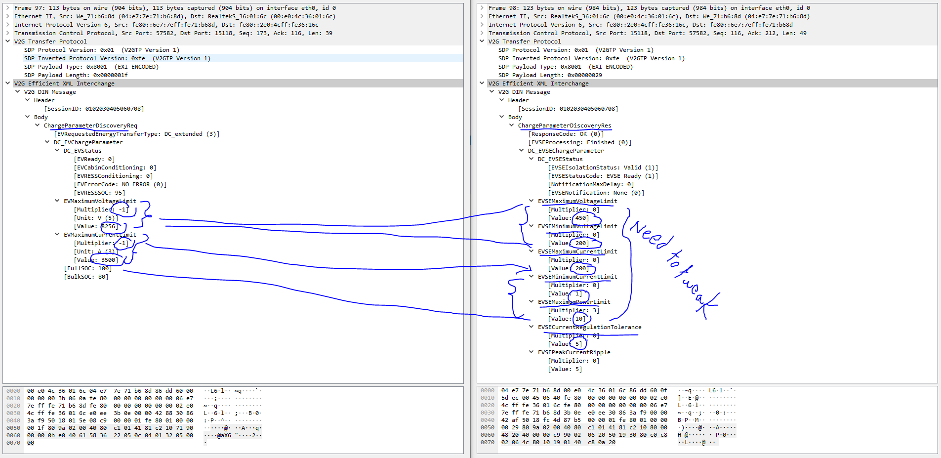Select the EVSEIsolationStatus: Valid field
941x458 pixels.
pyautogui.click(x=603, y=167)
